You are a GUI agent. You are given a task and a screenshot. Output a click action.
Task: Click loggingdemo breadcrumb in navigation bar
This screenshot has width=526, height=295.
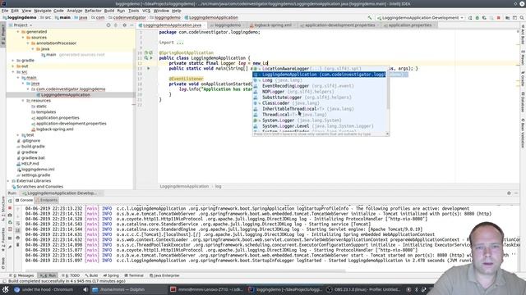20,18
